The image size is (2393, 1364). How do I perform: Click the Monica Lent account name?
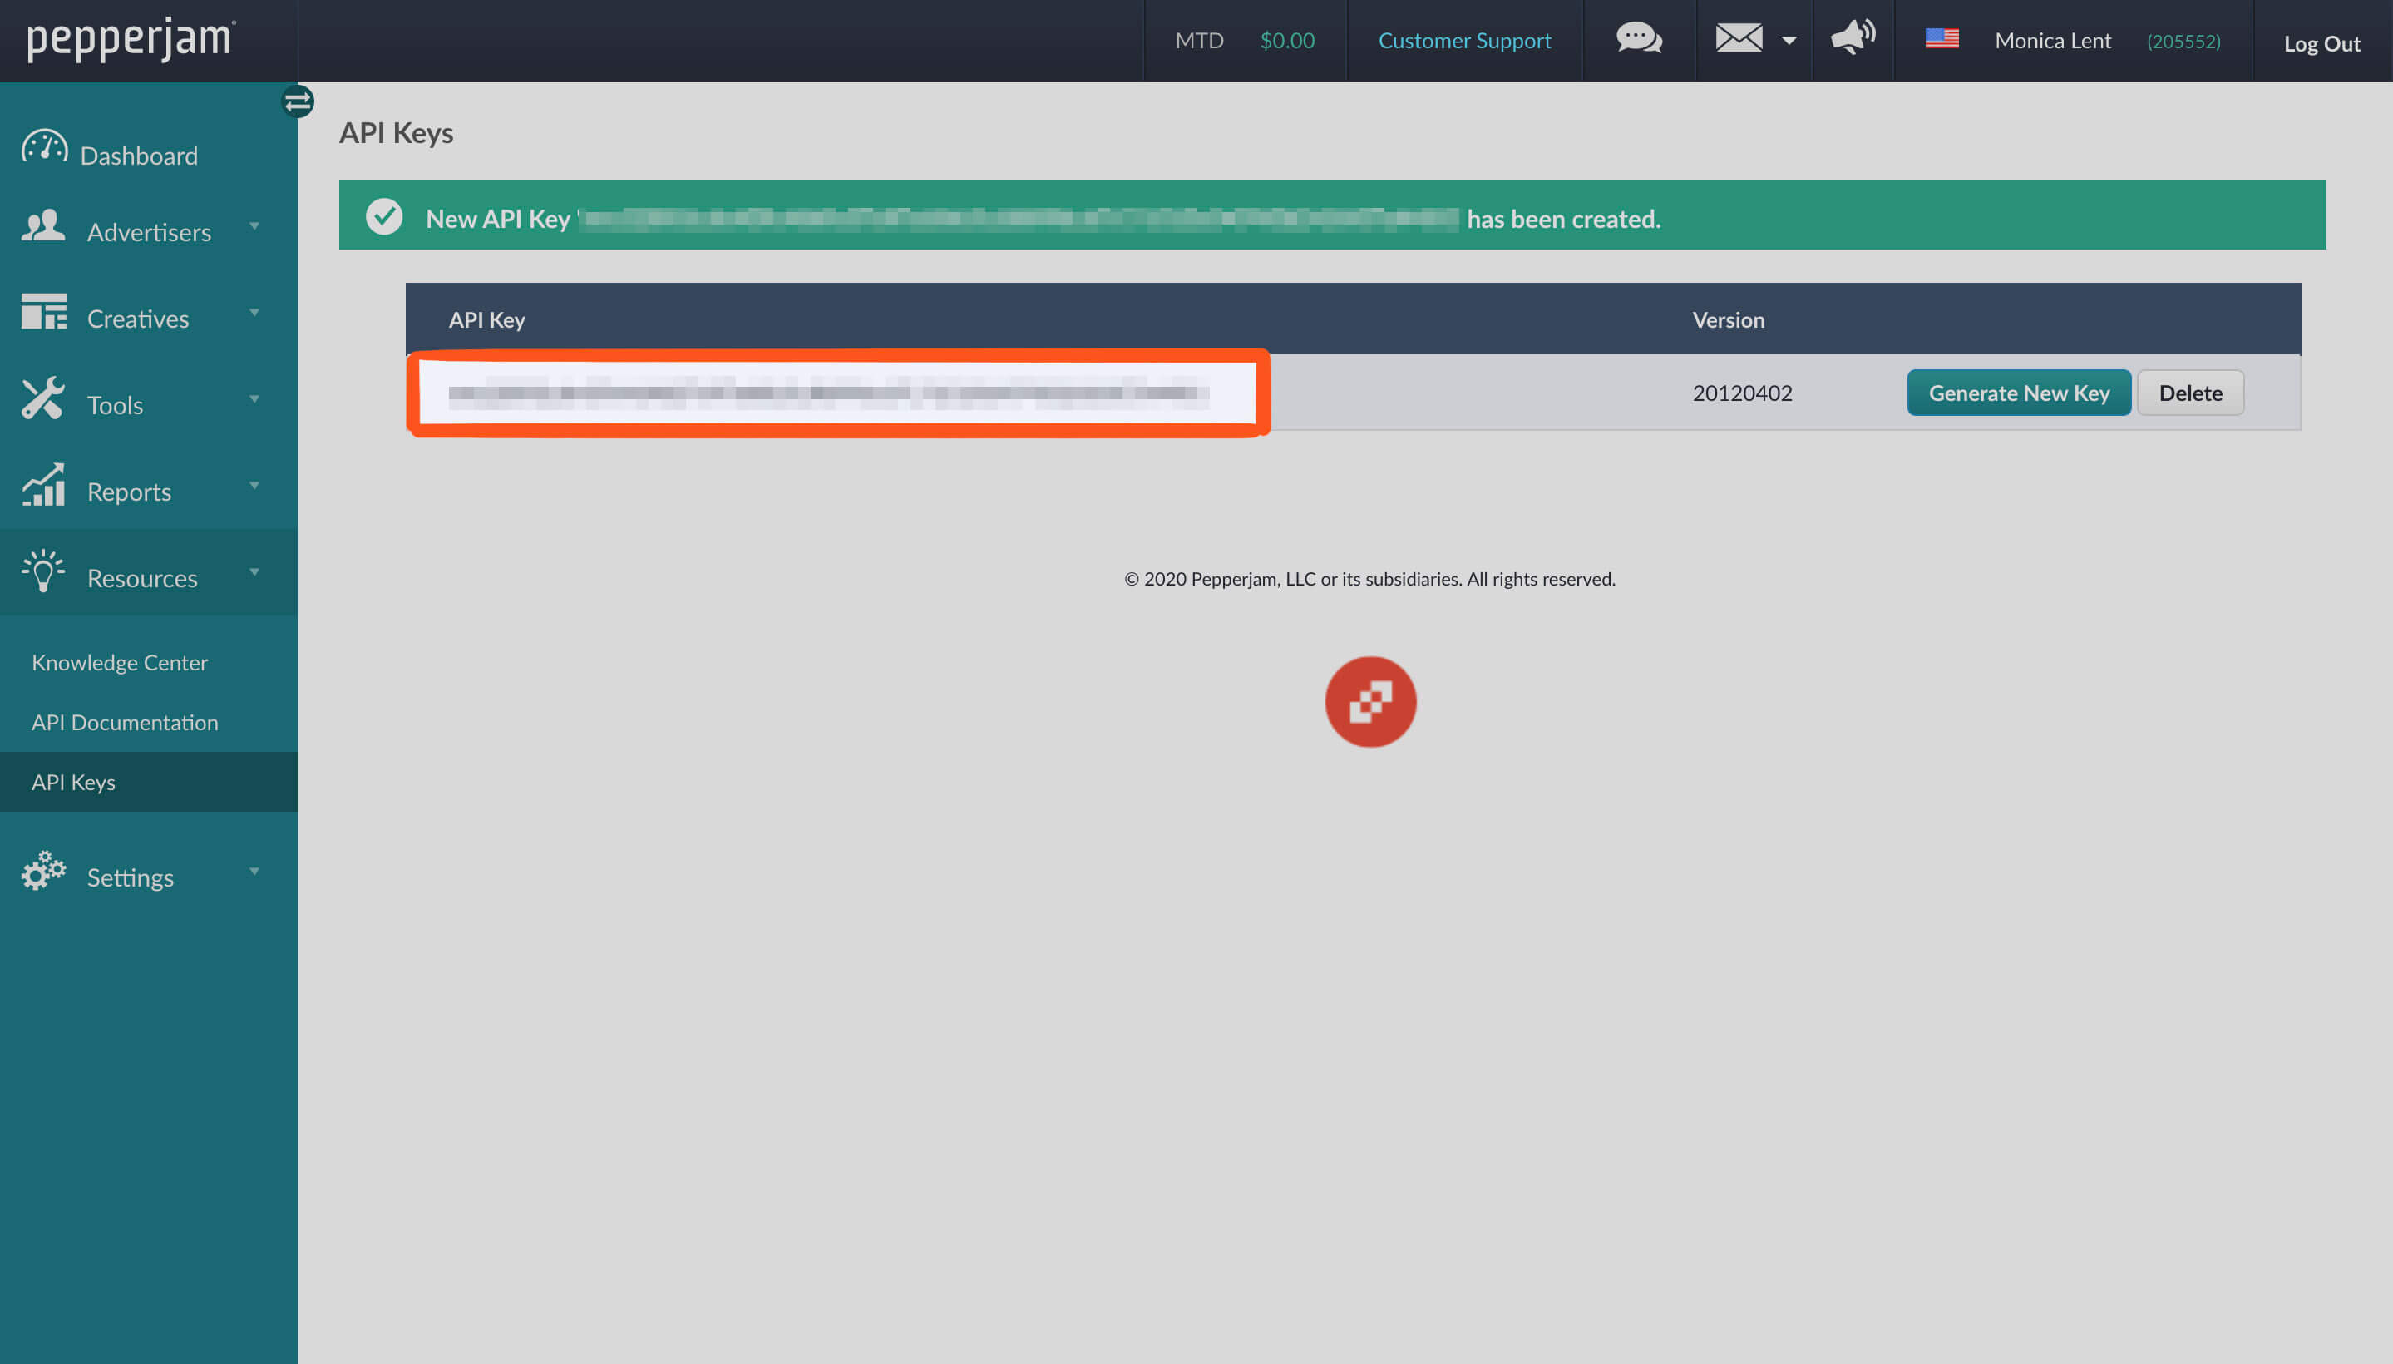2052,40
